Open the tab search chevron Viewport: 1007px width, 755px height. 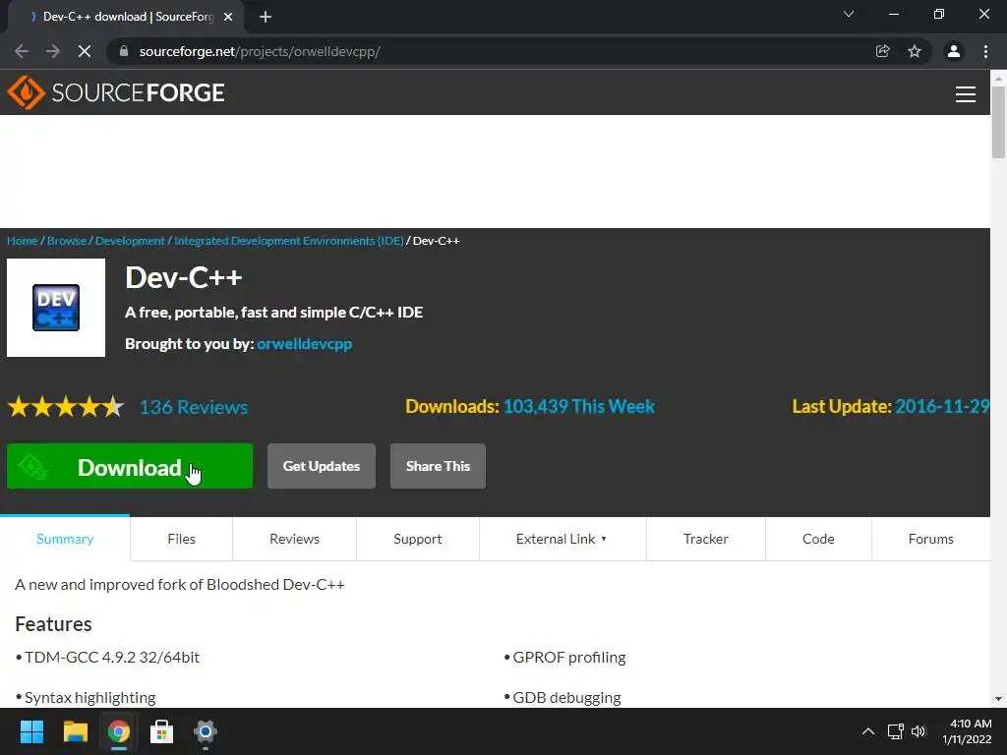[x=849, y=14]
